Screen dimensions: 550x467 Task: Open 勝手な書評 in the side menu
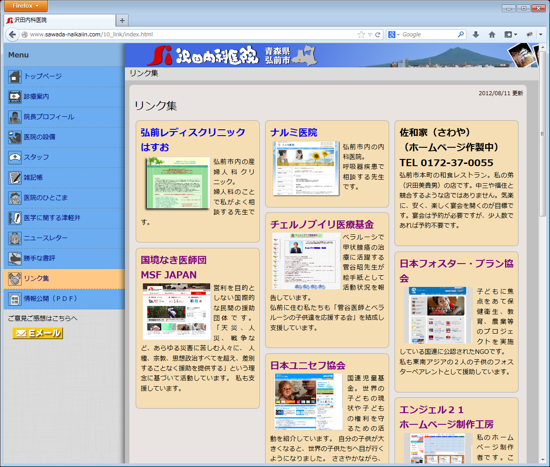(x=40, y=258)
